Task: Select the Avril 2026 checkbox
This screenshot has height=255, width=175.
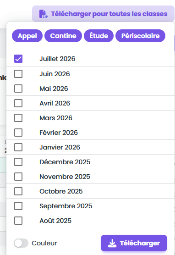Action: coord(18,103)
